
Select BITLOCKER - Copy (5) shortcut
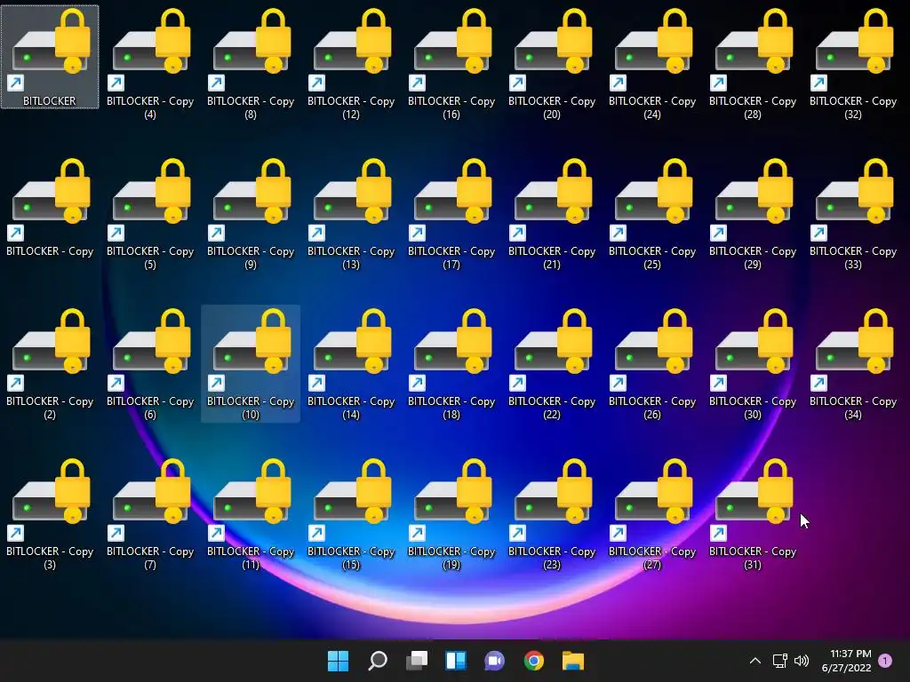pos(150,213)
